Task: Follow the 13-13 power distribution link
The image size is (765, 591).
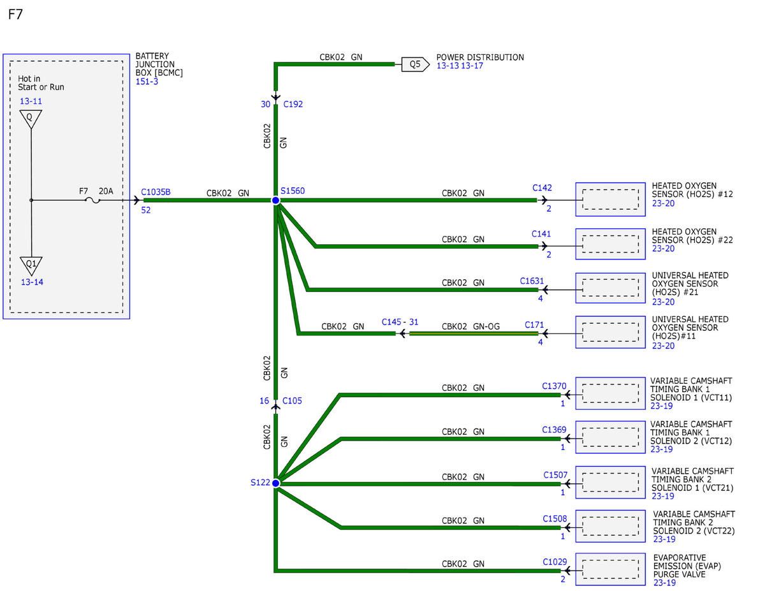Action: click(448, 66)
